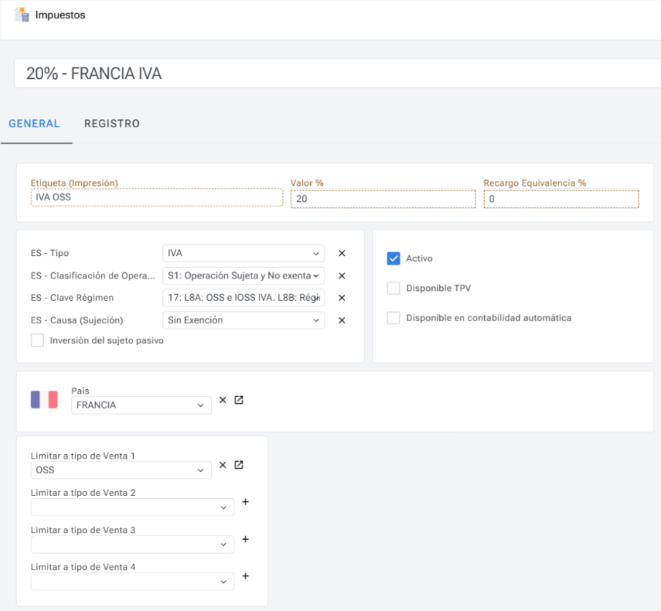661x611 pixels.
Task: Add new entry for tipo de Venta 2
Action: pyautogui.click(x=245, y=502)
